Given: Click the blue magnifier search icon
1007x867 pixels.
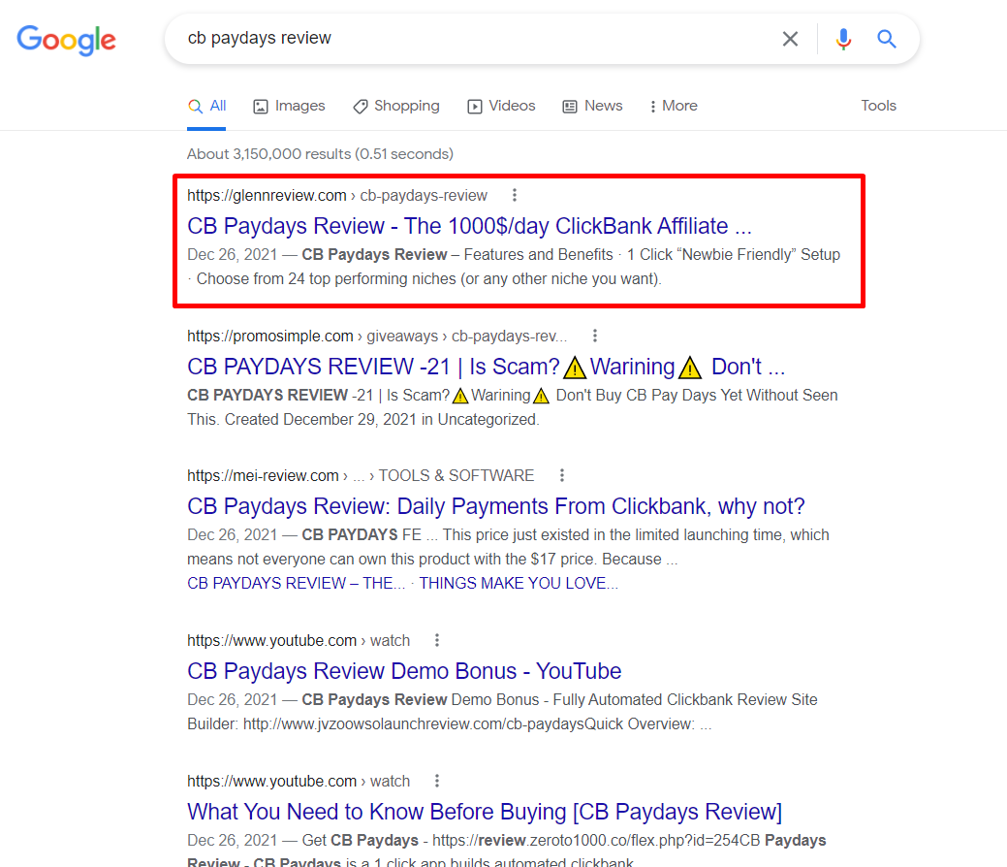Looking at the screenshot, I should [x=886, y=39].
